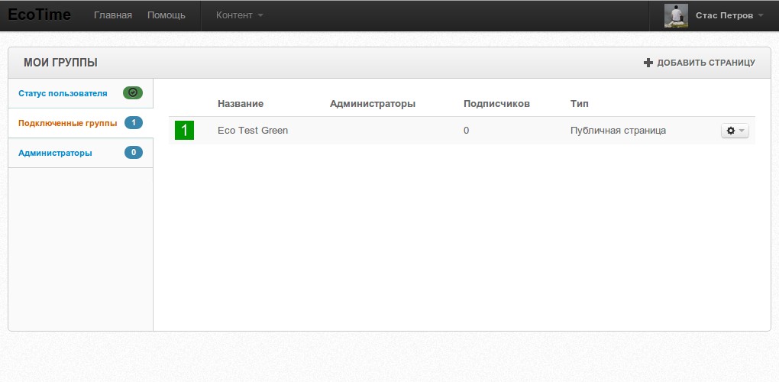Click the plus icon beside Добавить страницу
Image resolution: width=779 pixels, height=382 pixels.
[648, 63]
